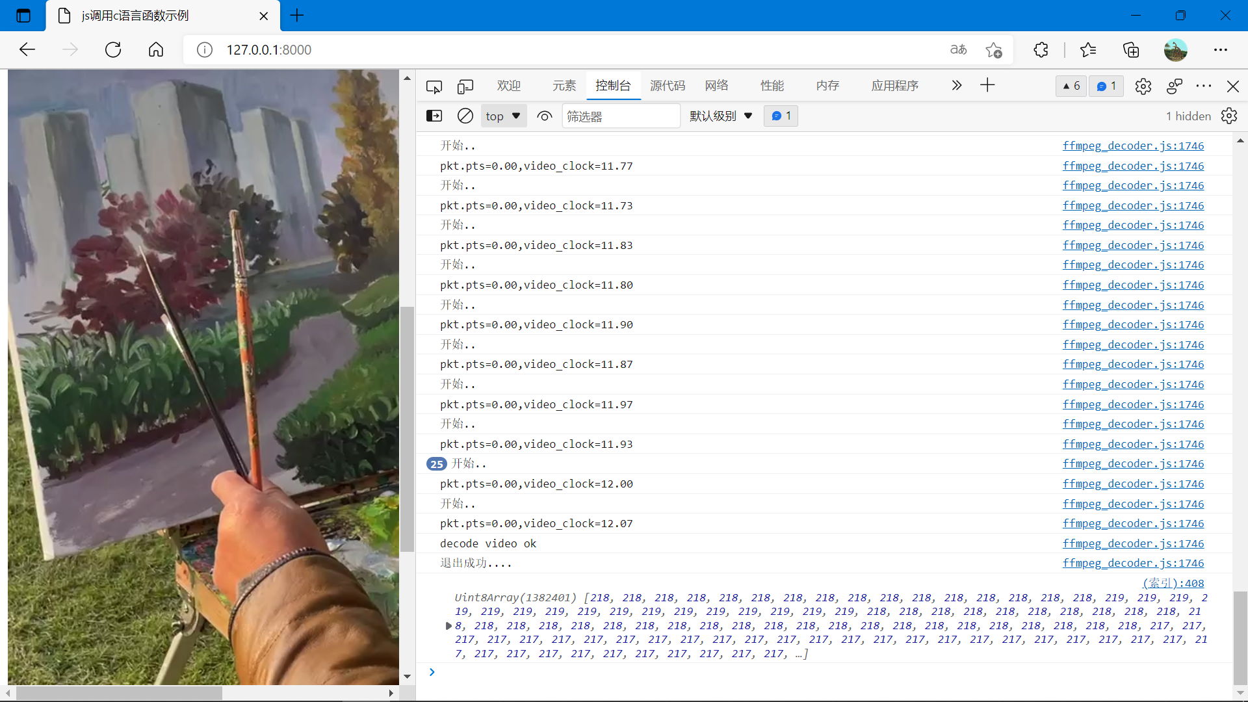The image size is (1248, 702).
Task: Open the favorites list
Action: (x=1088, y=50)
